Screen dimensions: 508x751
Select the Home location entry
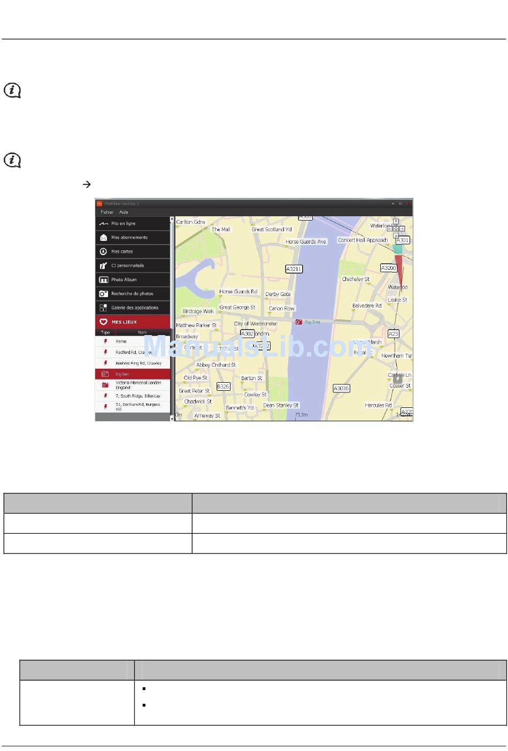[x=133, y=341]
